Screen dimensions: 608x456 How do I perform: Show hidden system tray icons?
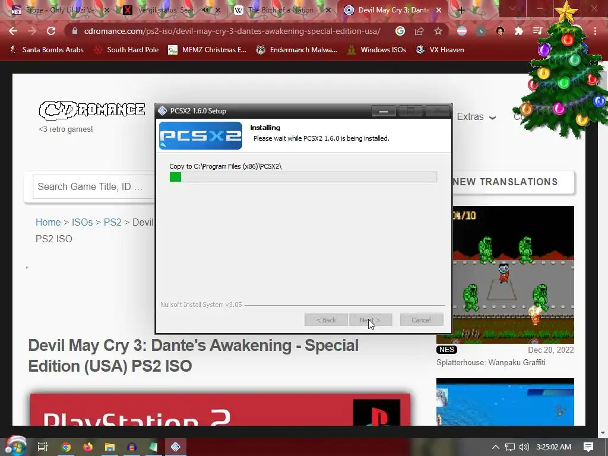click(x=496, y=447)
